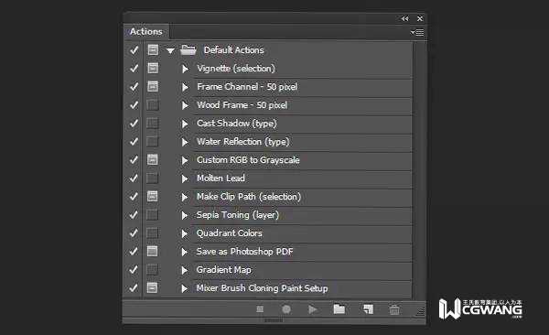The height and width of the screenshot is (335, 549).
Task: Toggle the dialog icon for Vignette (selection)
Action: [153, 68]
